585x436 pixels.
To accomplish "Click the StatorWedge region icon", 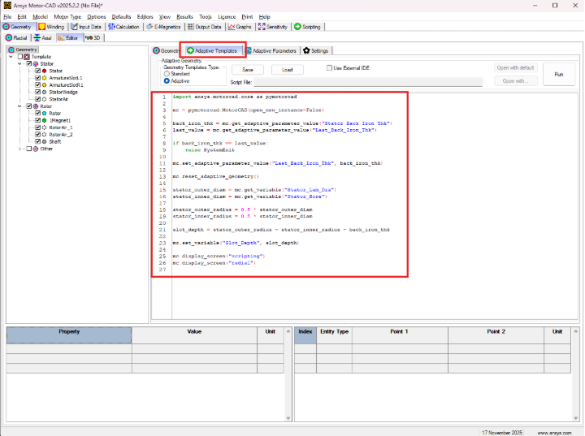I will (x=45, y=92).
